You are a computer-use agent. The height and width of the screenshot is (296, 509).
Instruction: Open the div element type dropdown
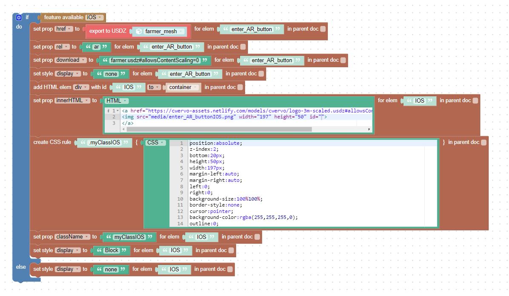(x=81, y=87)
